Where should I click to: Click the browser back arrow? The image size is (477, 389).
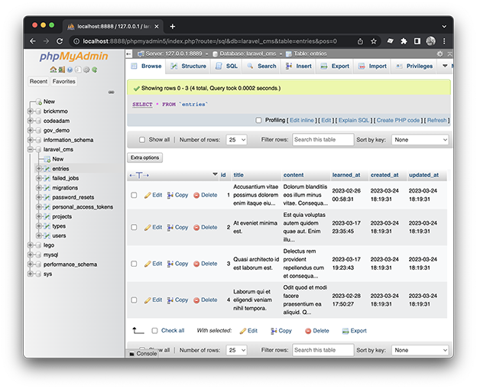click(x=33, y=41)
